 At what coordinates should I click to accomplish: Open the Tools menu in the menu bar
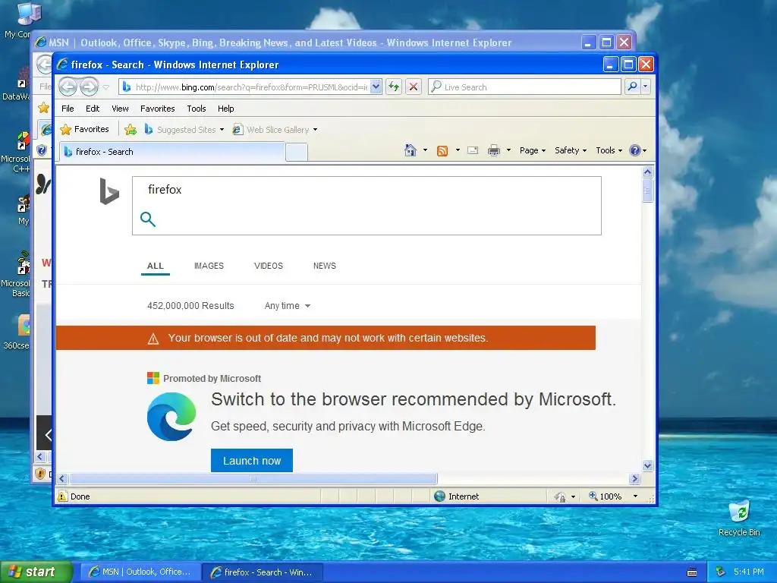pyautogui.click(x=197, y=109)
